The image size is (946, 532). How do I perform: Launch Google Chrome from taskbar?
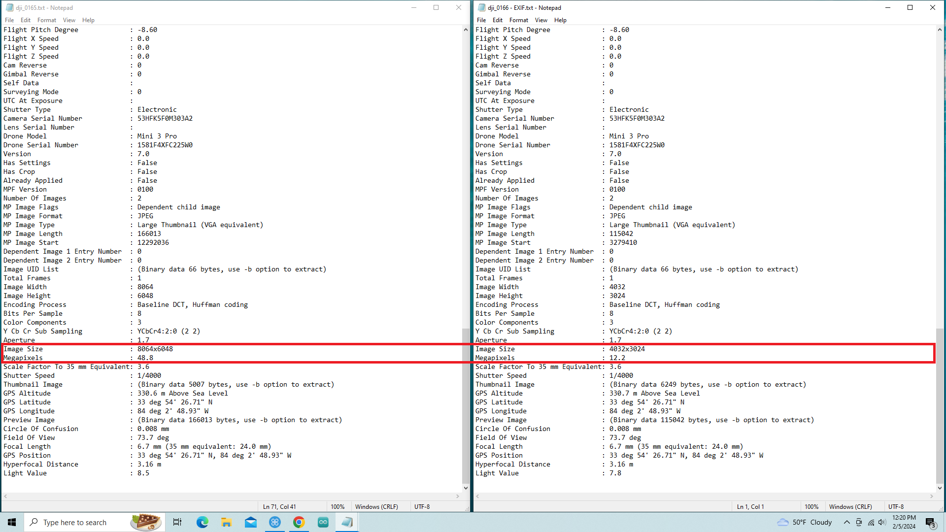[x=299, y=522]
